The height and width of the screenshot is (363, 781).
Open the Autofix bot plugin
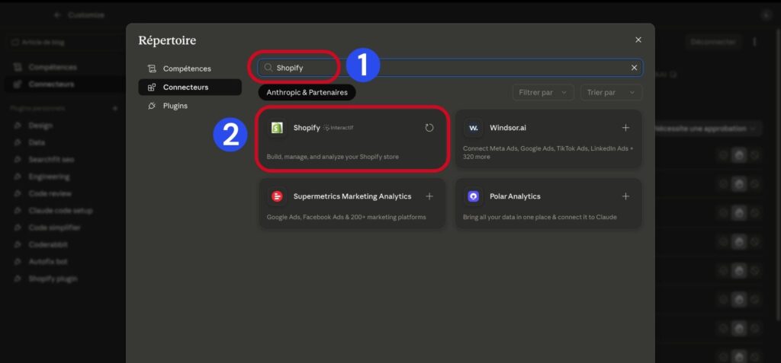(48, 261)
